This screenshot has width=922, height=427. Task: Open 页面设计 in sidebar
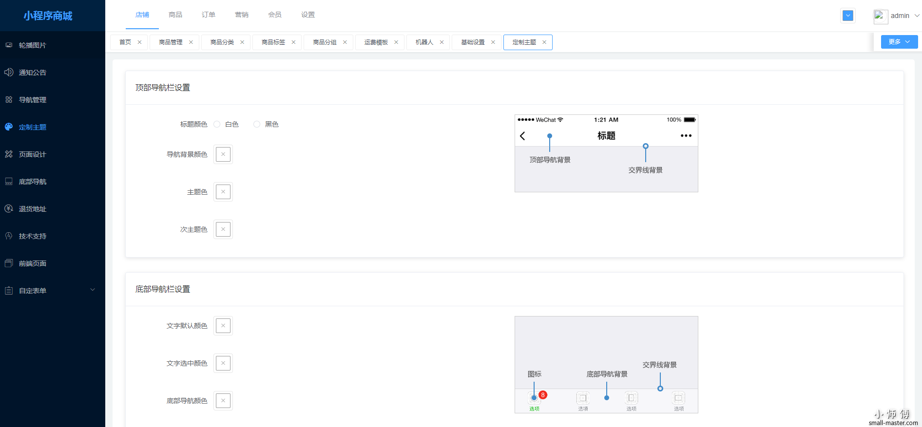click(53, 154)
